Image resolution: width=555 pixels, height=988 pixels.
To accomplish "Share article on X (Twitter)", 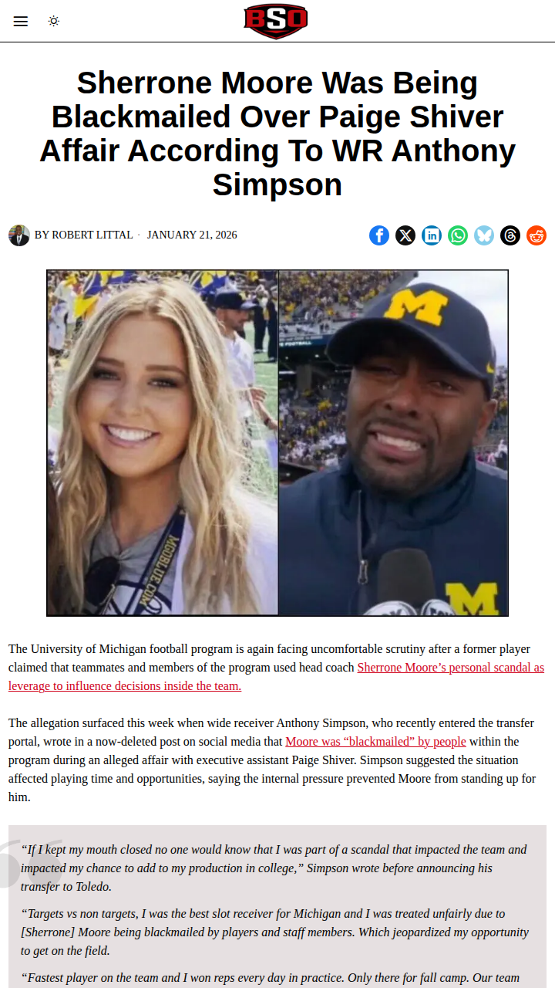I will click(405, 235).
